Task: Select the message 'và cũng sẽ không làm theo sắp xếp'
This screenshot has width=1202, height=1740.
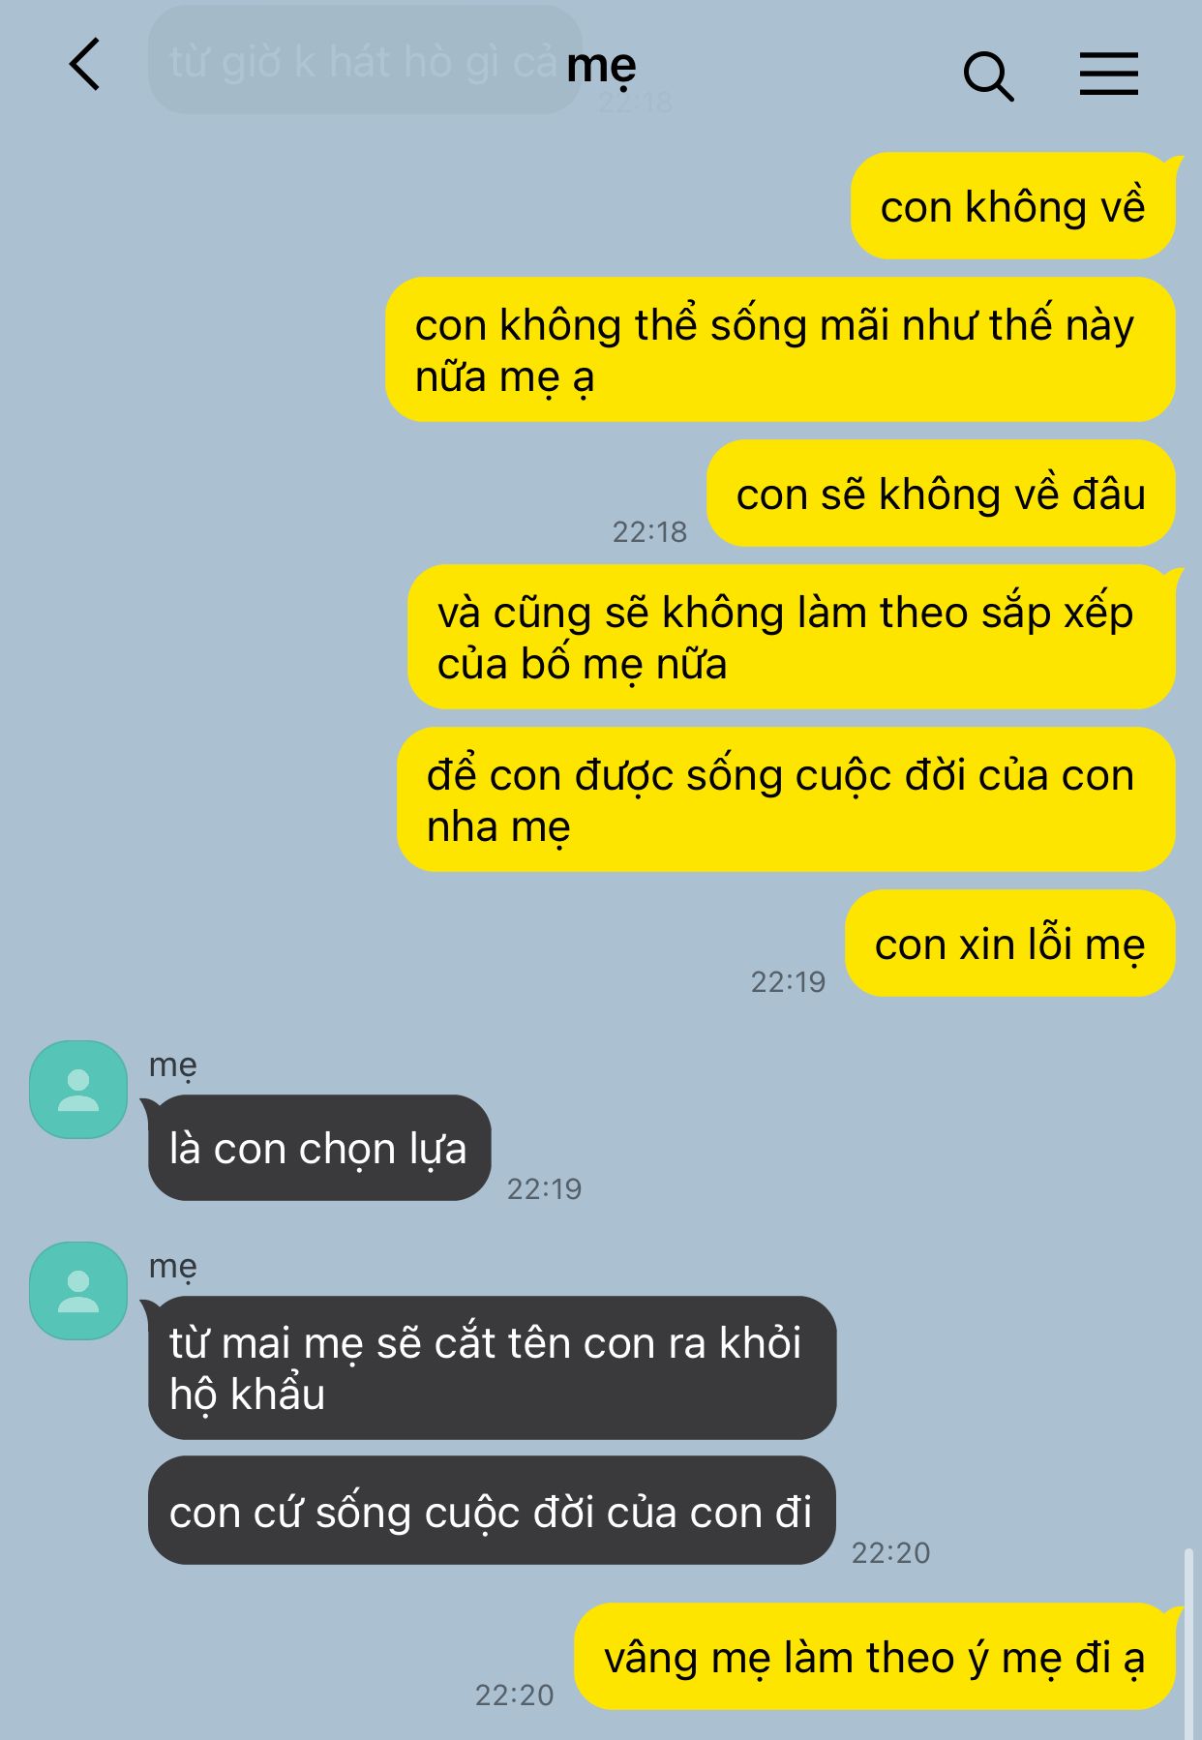Action: [792, 637]
